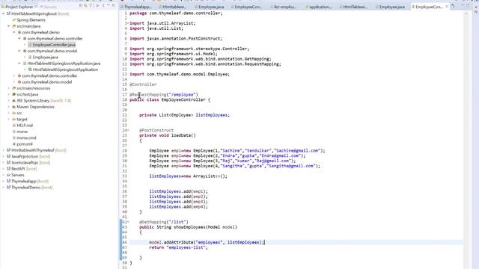Click the EmployeeController class name on line 18
This screenshot has width=479, height=269.
(x=183, y=99)
